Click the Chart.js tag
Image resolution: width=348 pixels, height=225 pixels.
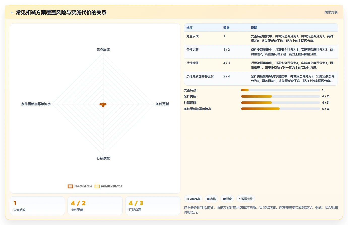click(193, 199)
